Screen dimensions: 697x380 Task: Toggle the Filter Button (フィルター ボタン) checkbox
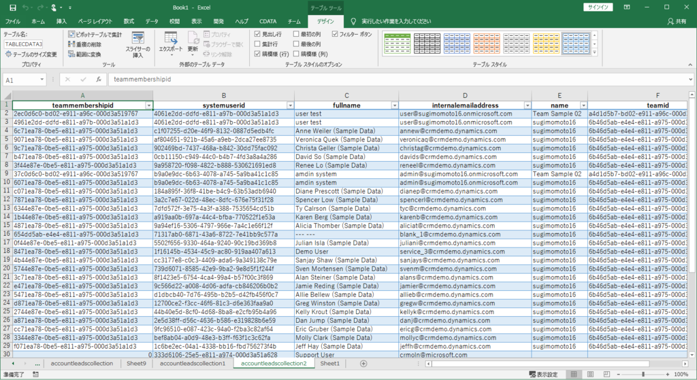pos(335,34)
